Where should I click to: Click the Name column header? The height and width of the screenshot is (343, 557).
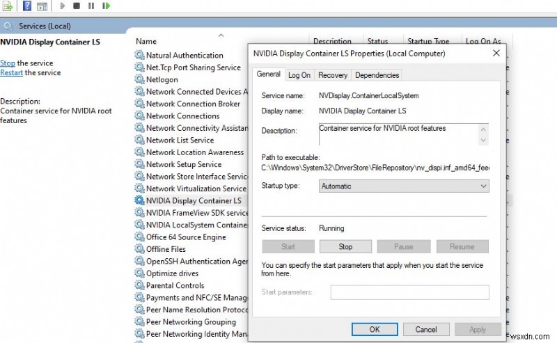tap(146, 41)
